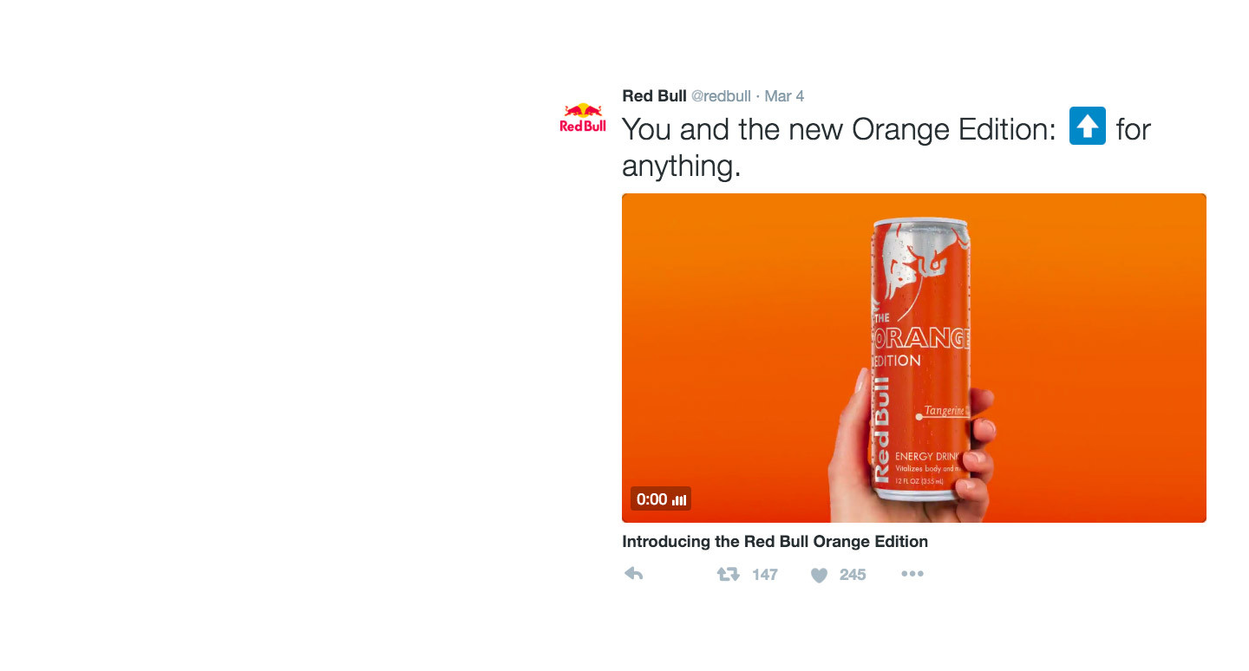
Task: Open the Red Bull display name link
Action: [x=655, y=95]
